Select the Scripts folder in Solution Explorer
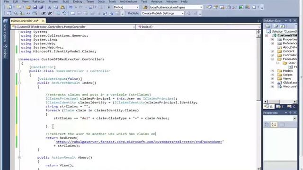Image resolution: width=303 pixels, height=170 pixels. (287, 75)
